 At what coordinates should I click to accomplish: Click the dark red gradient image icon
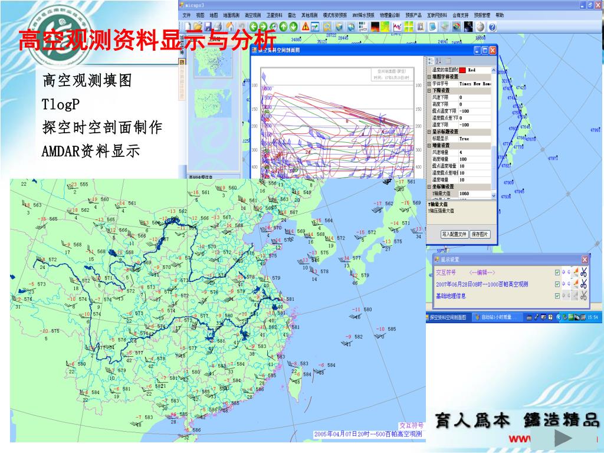(x=375, y=27)
